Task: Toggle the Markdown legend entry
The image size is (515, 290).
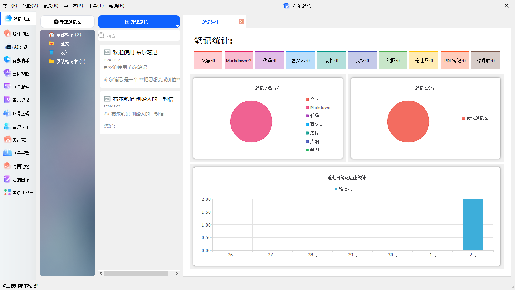Action: tap(318, 107)
